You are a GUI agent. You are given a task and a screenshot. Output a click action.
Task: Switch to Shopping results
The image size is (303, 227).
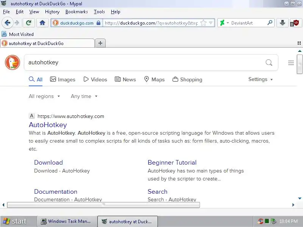187,79
